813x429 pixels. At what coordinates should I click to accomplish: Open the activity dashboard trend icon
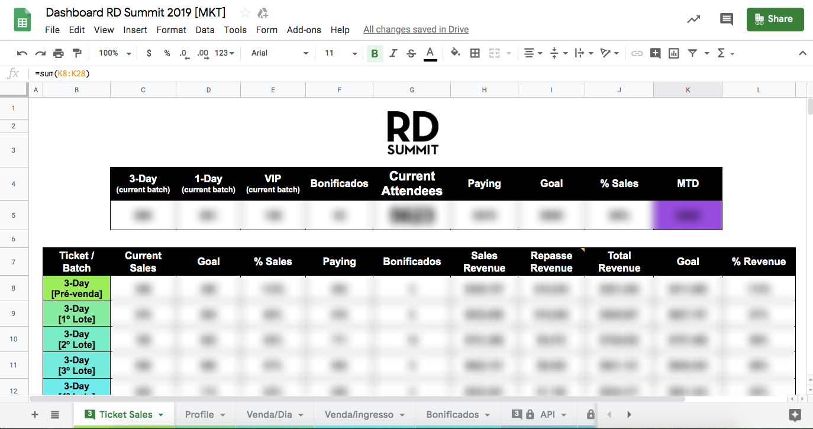(x=693, y=20)
